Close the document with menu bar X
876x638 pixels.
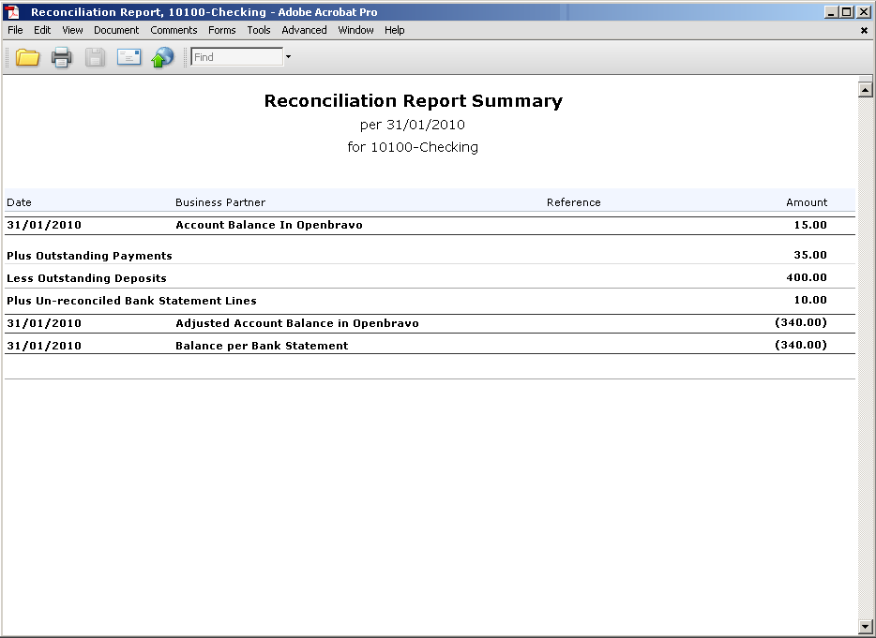pos(864,30)
